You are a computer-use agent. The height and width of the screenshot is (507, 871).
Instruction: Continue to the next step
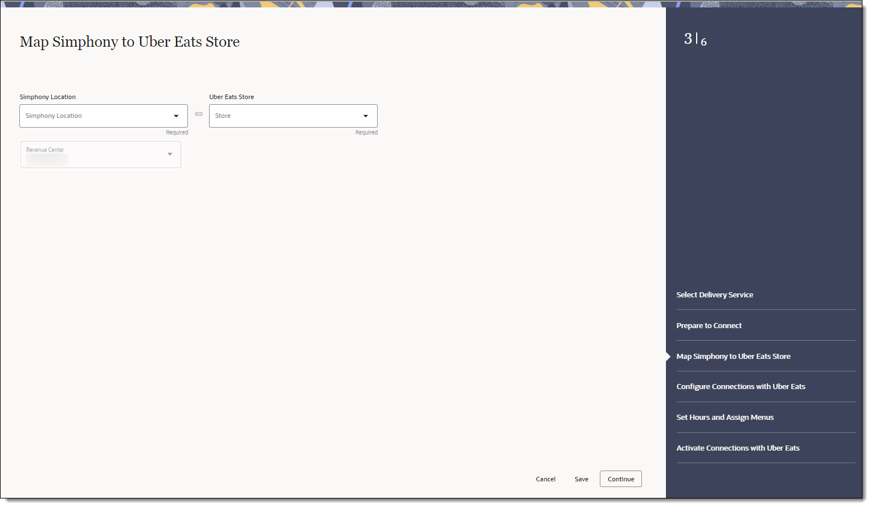(621, 479)
